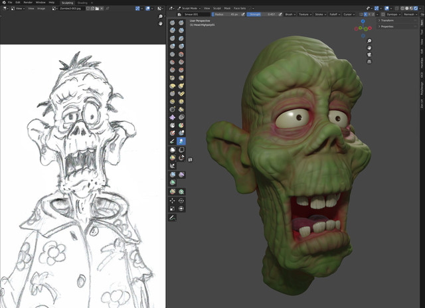Select the Draw brush at top of toolbar

coord(173,23)
